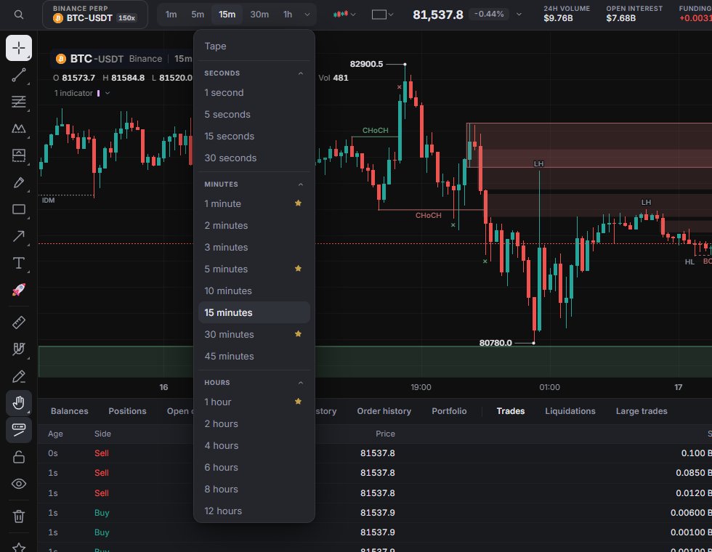Open the price change details chevron
This screenshot has width=712, height=552.
pyautogui.click(x=519, y=15)
